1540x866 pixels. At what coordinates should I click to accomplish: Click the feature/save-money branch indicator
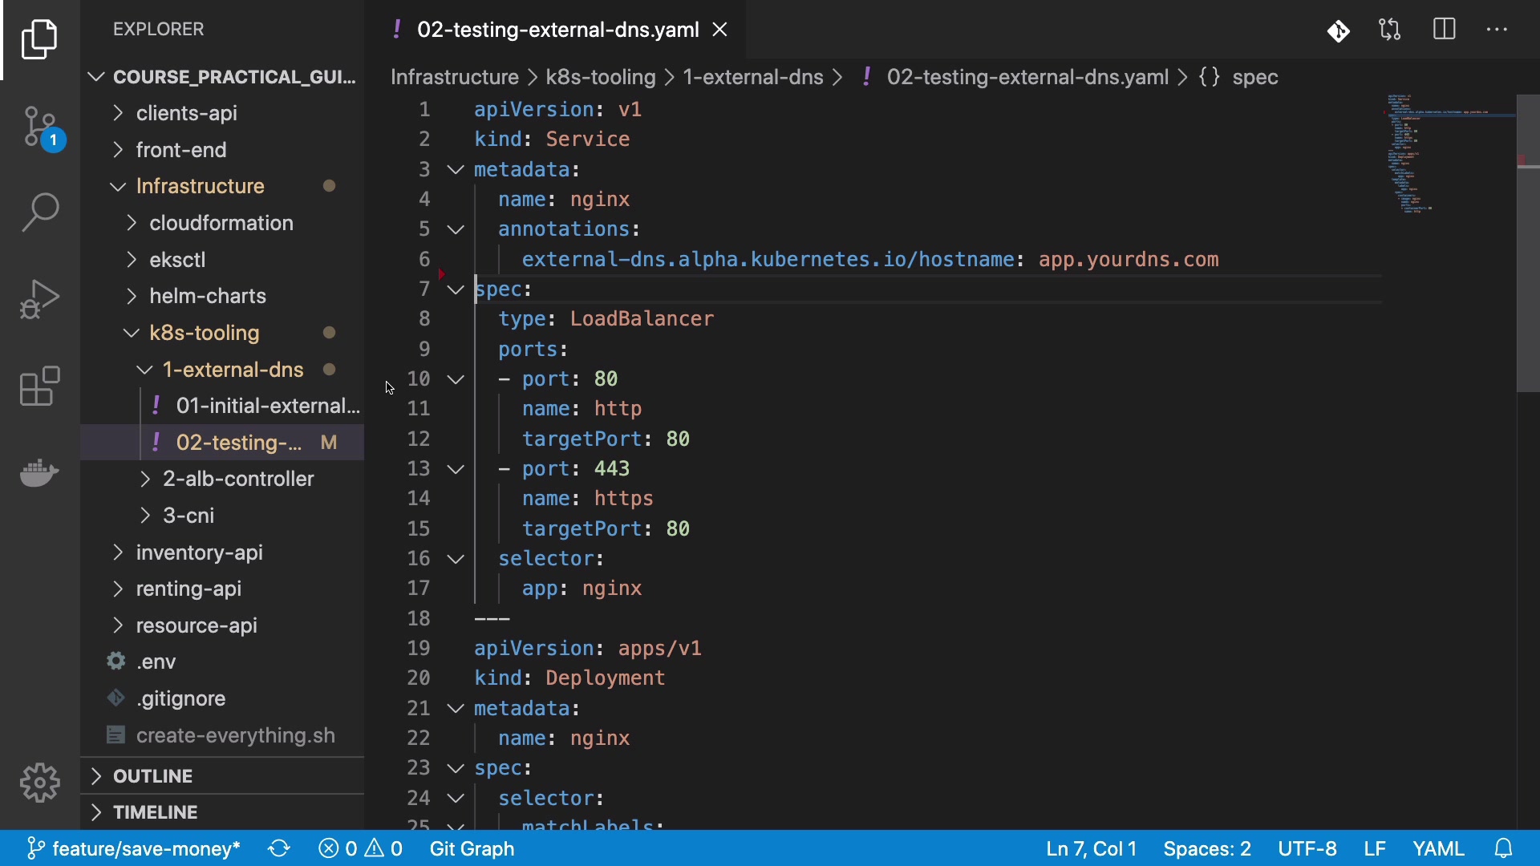pos(135,848)
